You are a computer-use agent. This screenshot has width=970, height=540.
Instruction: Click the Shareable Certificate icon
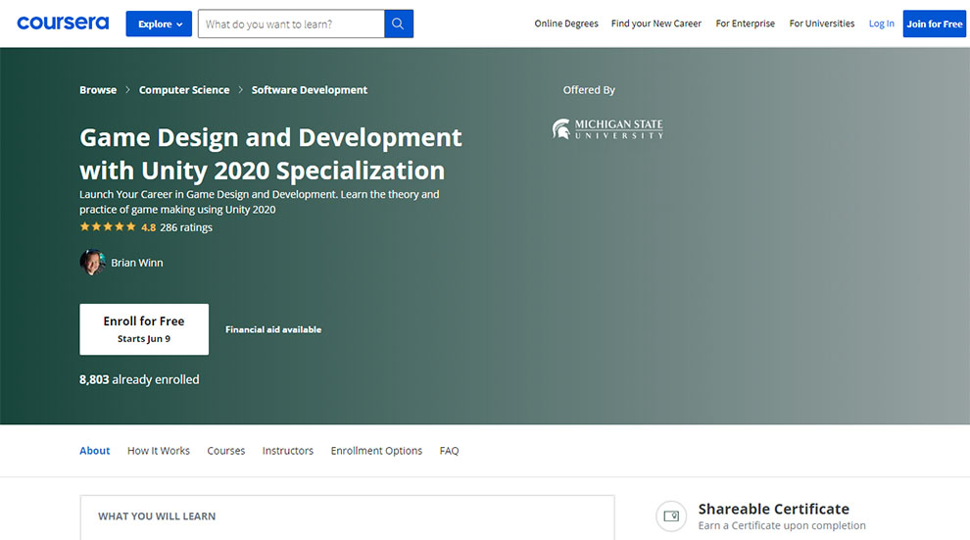(x=671, y=515)
